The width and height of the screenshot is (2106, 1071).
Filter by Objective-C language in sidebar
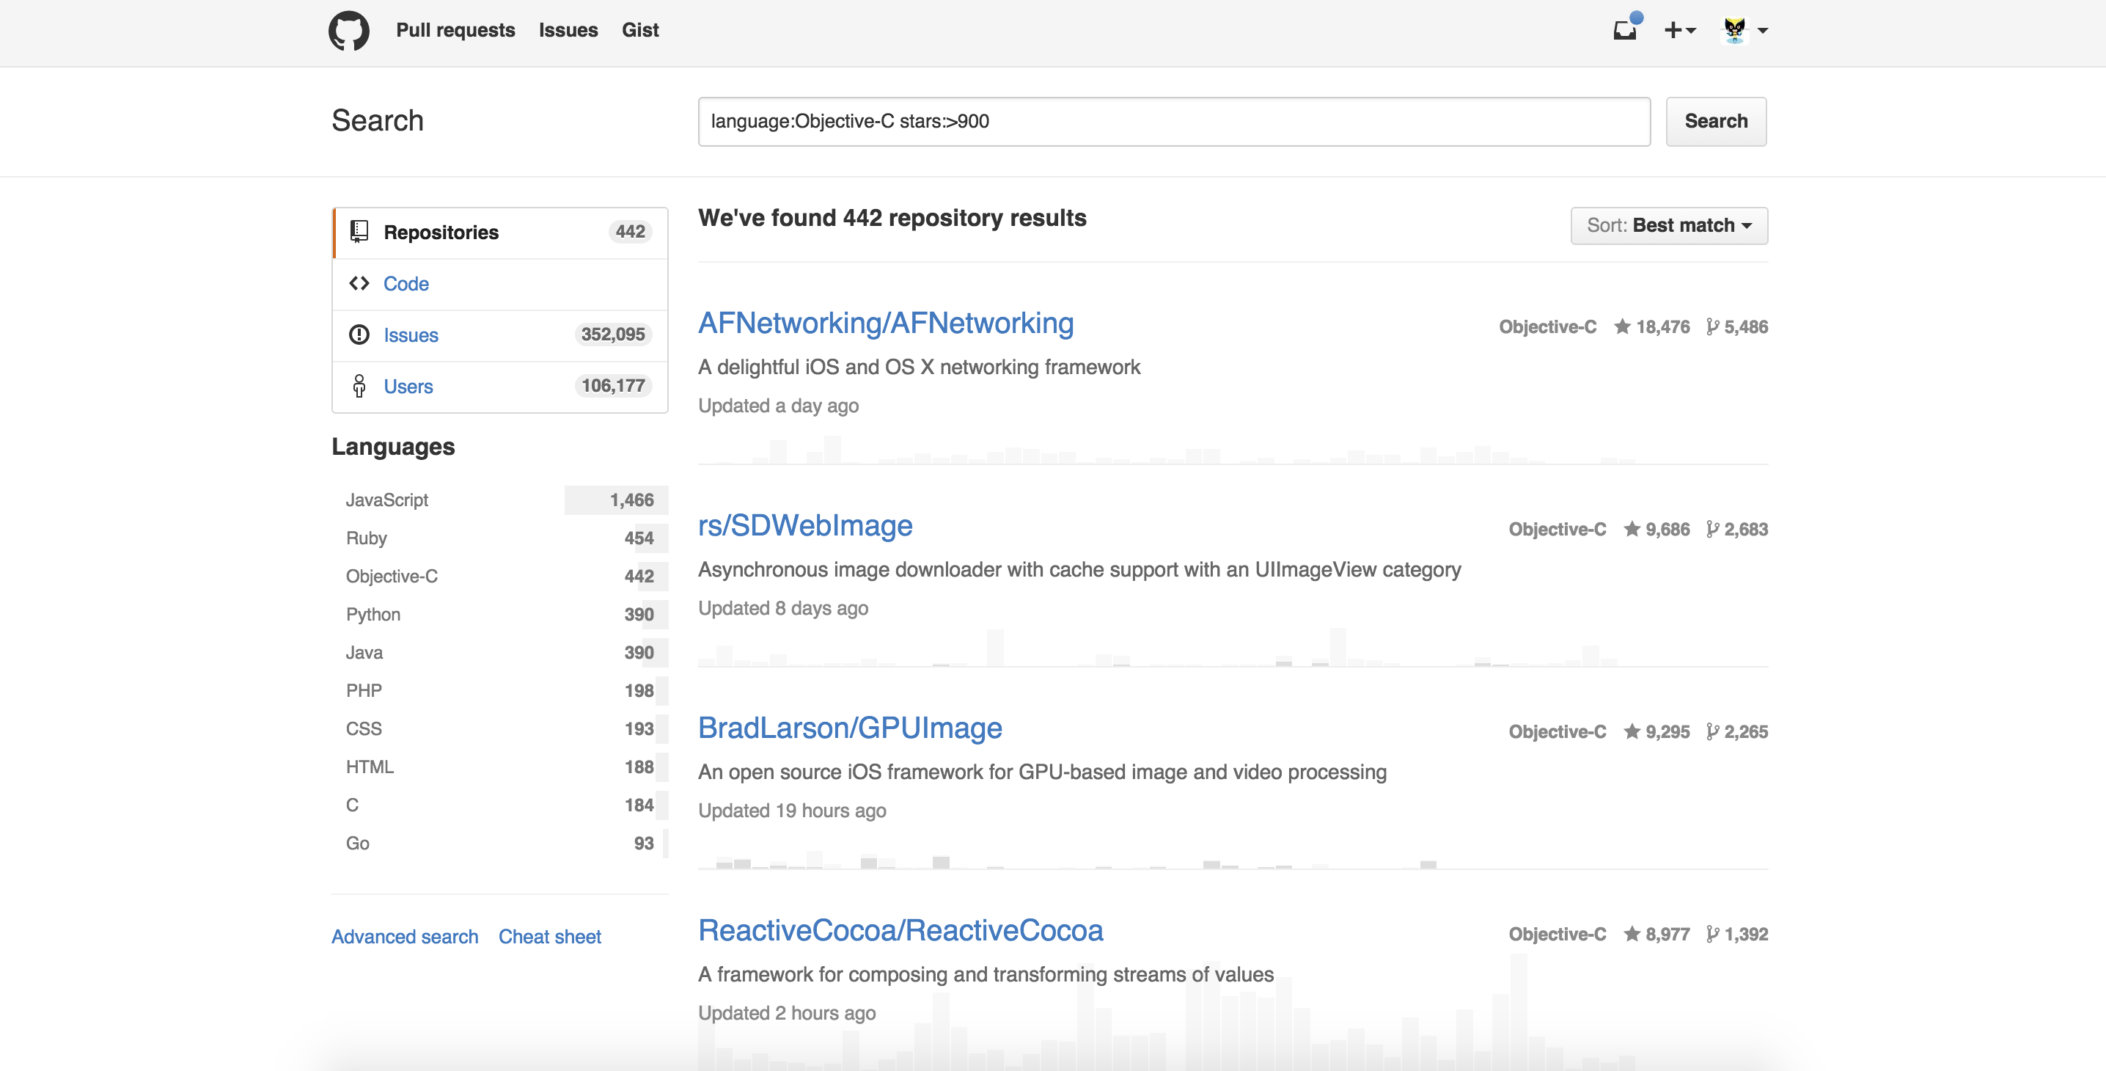[499, 577]
